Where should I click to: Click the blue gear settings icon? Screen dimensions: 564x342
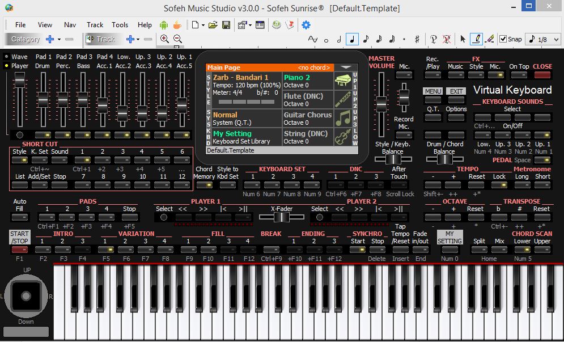pos(306,24)
